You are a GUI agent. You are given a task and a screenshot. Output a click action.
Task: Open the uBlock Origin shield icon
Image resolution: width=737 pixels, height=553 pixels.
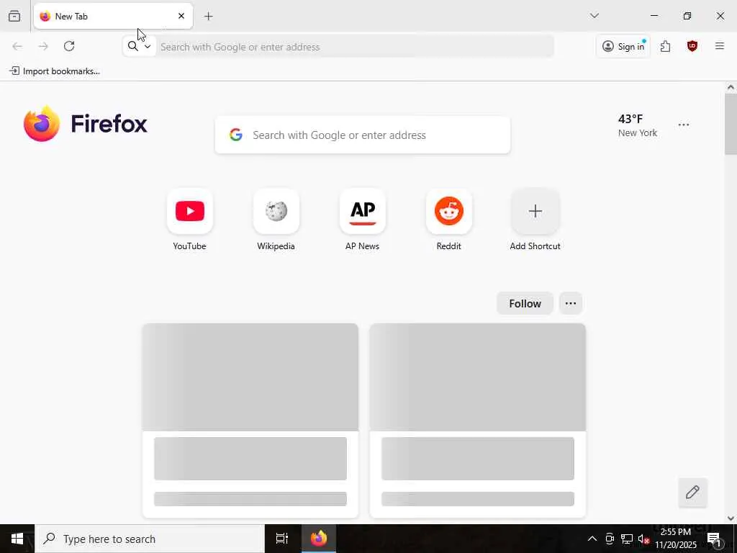pos(692,46)
